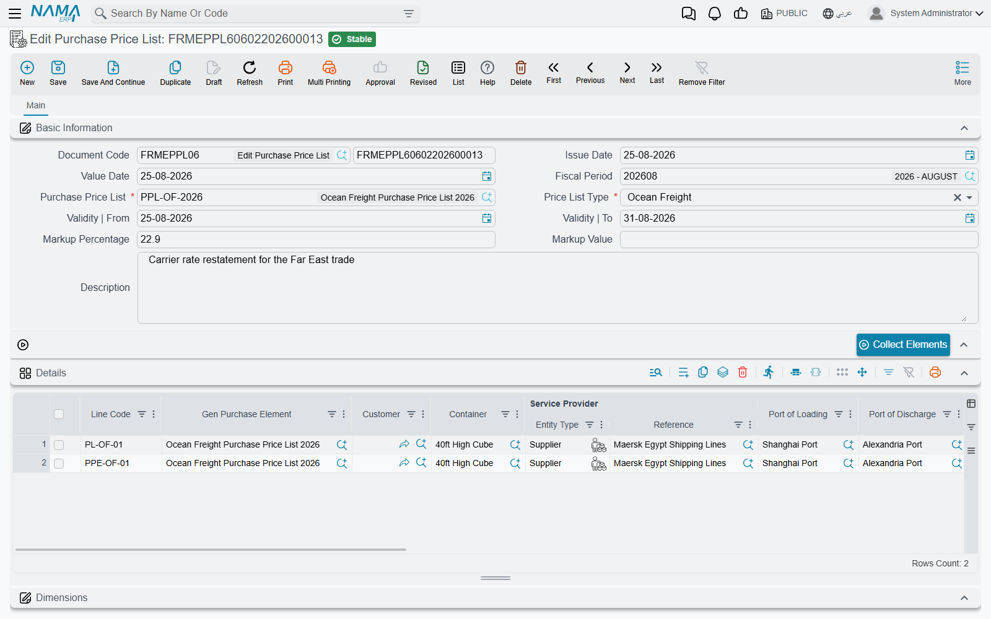Open Help from the toolbar
The image size is (991, 619).
pos(487,73)
